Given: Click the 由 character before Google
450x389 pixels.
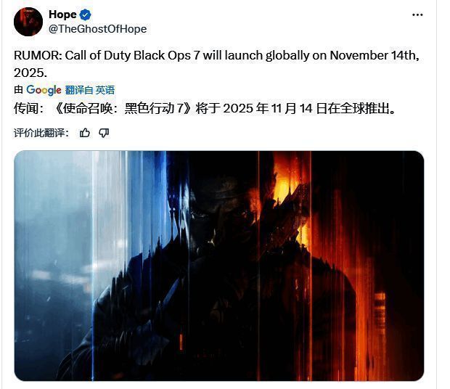Looking at the screenshot, I should pyautogui.click(x=18, y=90).
